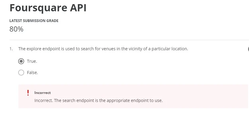Viewport: 249px width, 121px height.
Task: Click the "True." answer label
Action: (x=32, y=61)
